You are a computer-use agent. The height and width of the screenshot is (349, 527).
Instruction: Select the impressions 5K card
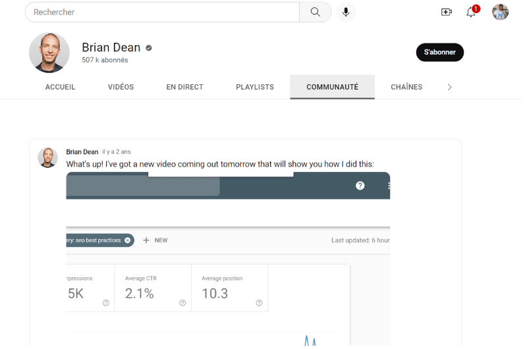click(90, 288)
